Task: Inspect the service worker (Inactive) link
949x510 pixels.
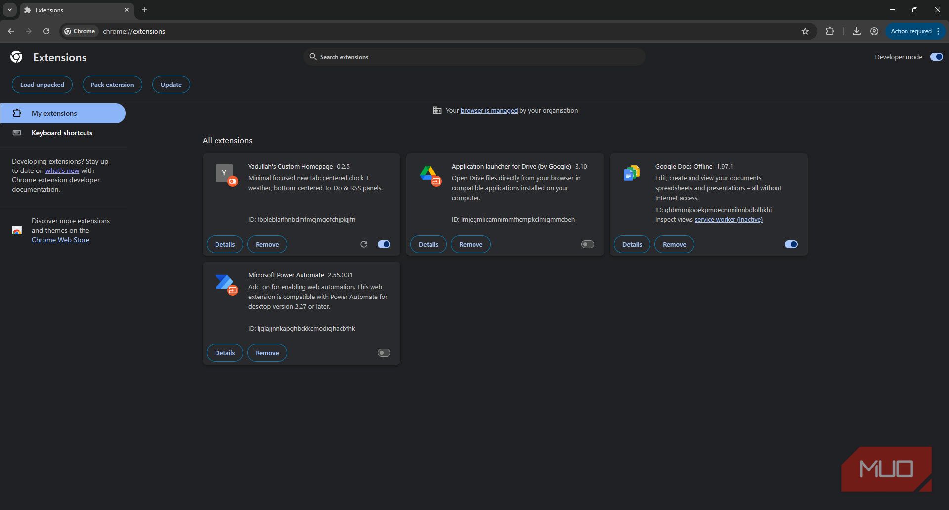Action: pyautogui.click(x=729, y=219)
